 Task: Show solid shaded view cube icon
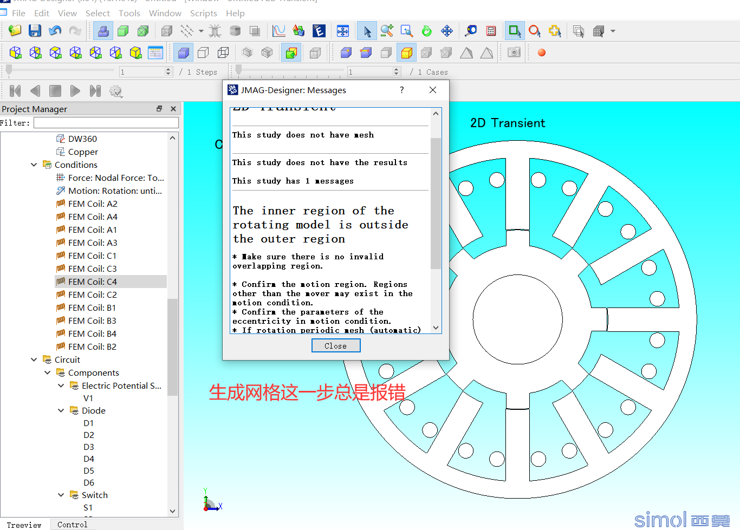pyautogui.click(x=184, y=53)
